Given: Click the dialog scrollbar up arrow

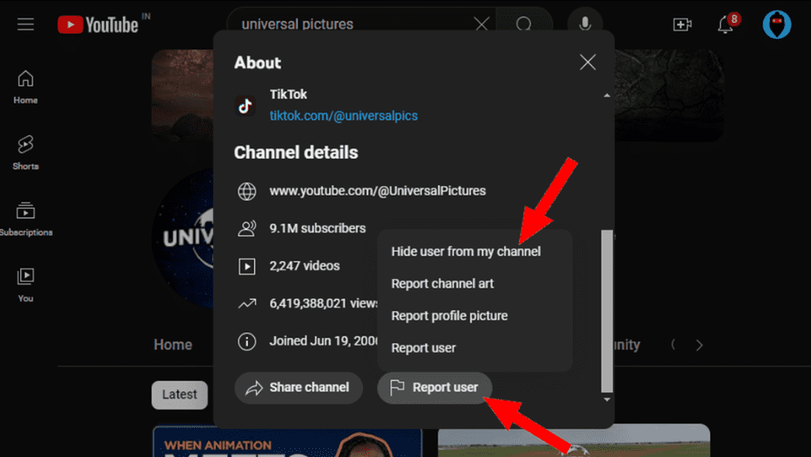Looking at the screenshot, I should (607, 96).
